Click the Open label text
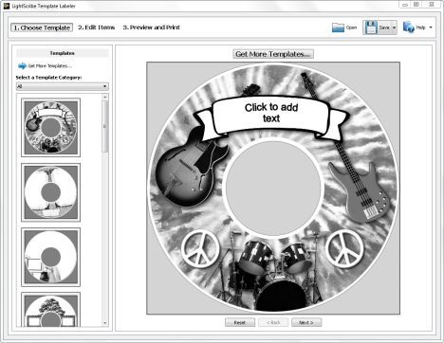Screen dimensions: 444x343 point(351,27)
